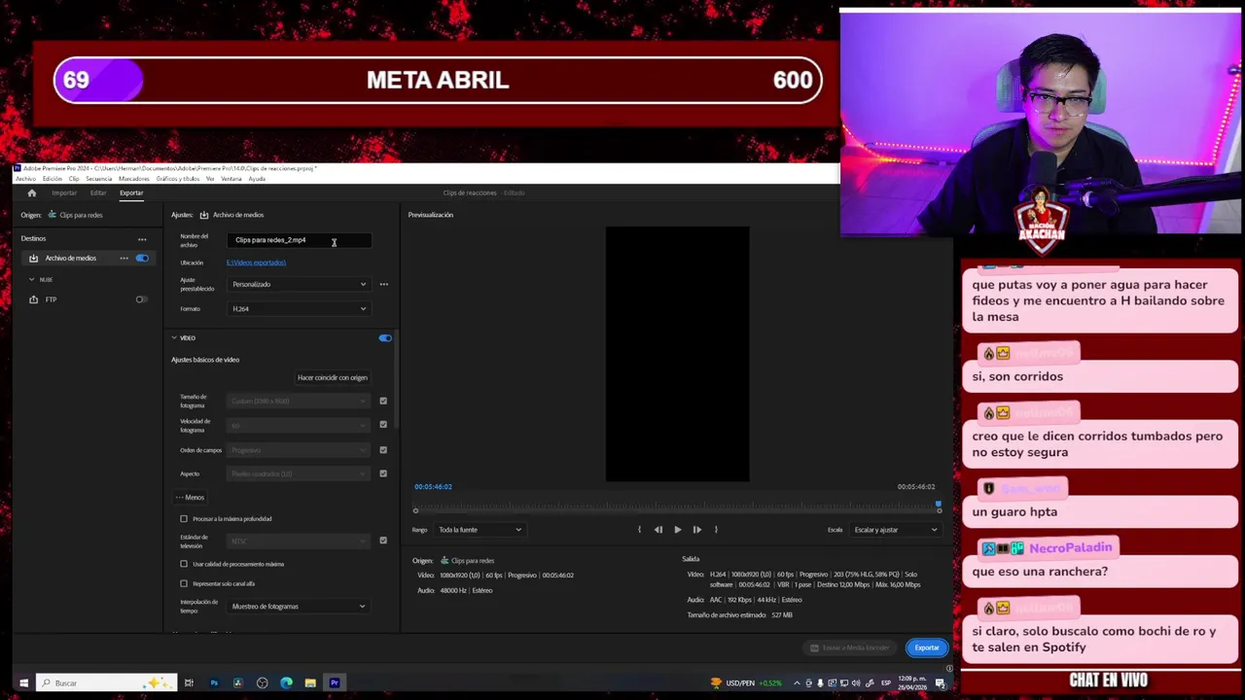Viewport: 1245px width, 700px height.
Task: Step forward one frame in preview
Action: tap(696, 530)
